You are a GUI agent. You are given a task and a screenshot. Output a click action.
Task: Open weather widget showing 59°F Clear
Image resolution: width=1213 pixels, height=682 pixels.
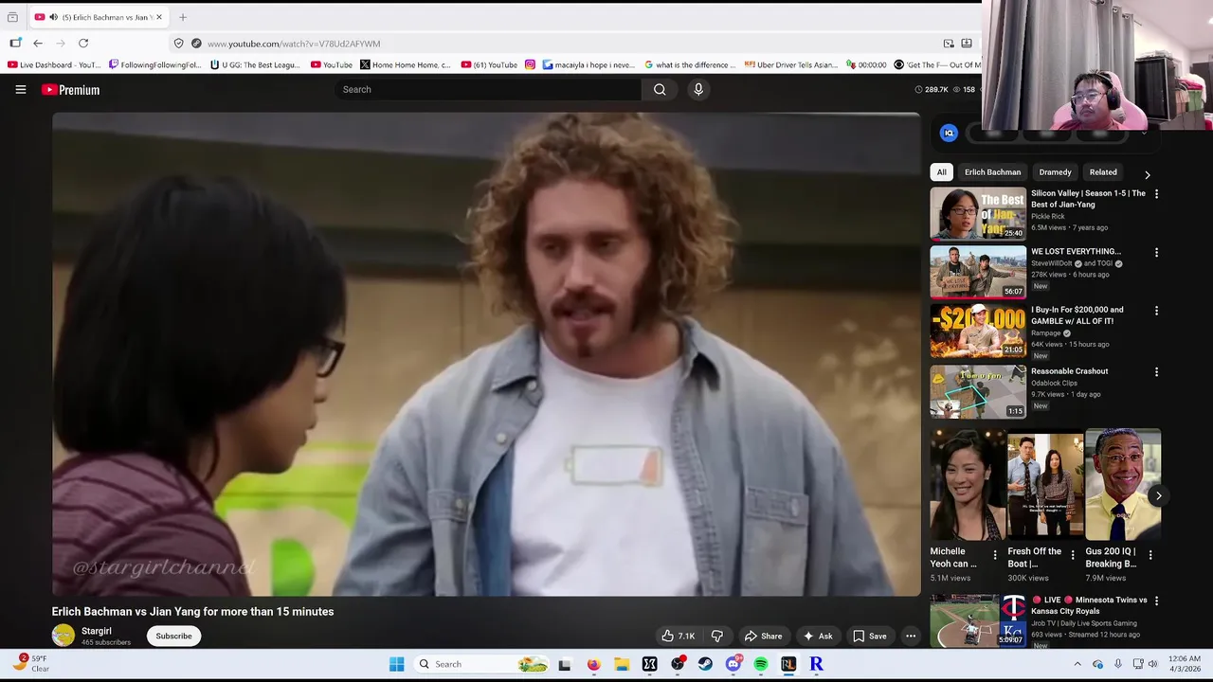(32, 663)
